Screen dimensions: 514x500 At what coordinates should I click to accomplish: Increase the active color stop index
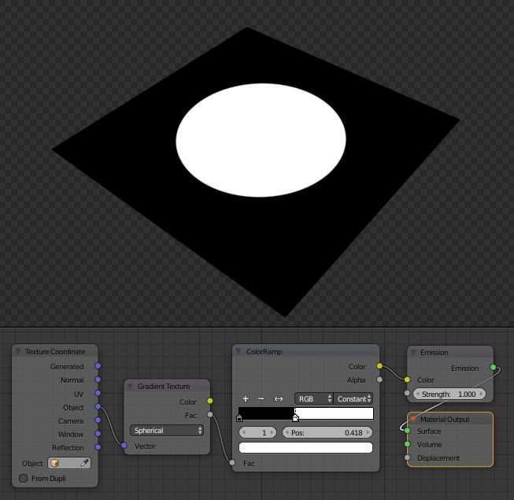[x=272, y=432]
